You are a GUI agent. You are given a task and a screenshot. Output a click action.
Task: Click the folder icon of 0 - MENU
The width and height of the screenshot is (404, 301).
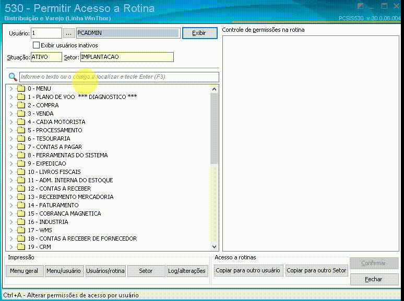coord(21,89)
